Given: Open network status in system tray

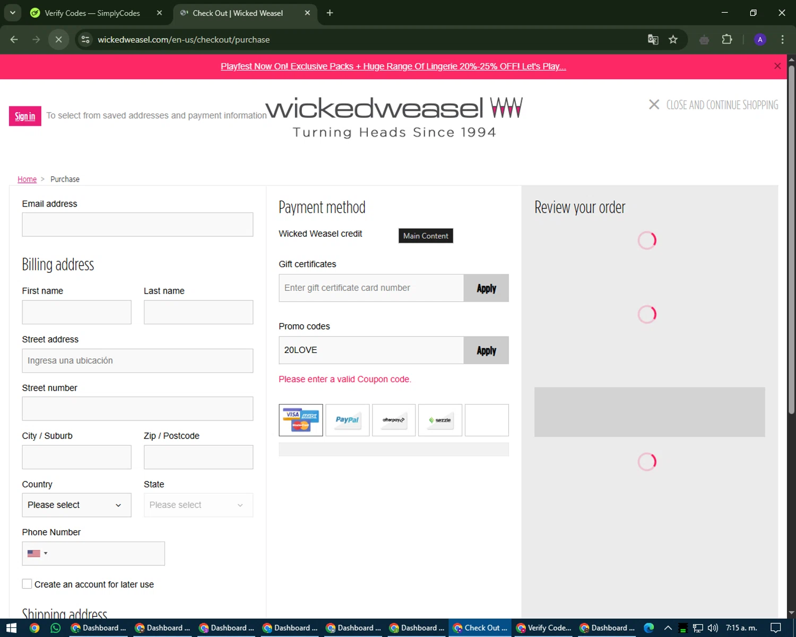Looking at the screenshot, I should (698, 628).
